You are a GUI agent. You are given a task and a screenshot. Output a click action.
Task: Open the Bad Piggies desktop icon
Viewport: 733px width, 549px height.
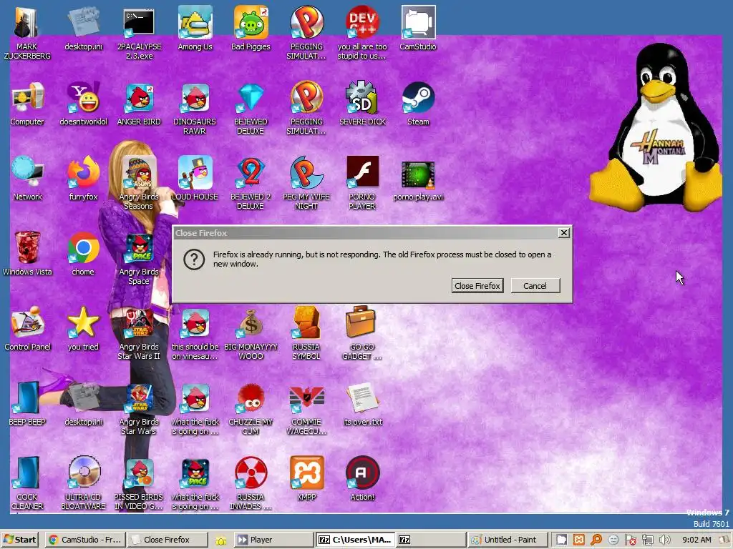[251, 28]
